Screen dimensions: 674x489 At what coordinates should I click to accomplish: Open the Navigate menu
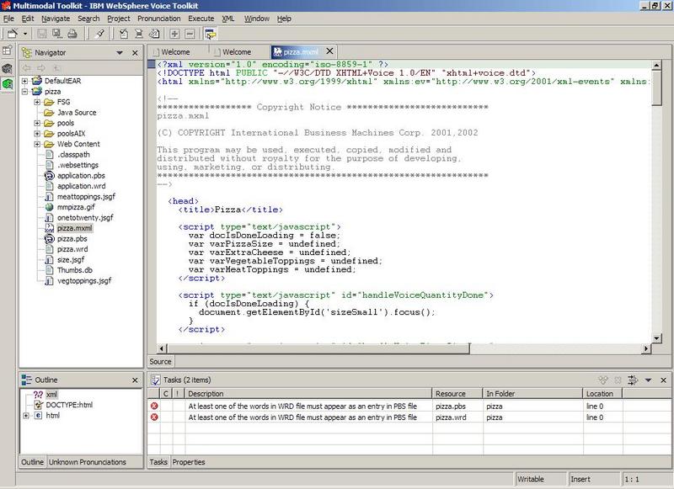(56, 19)
